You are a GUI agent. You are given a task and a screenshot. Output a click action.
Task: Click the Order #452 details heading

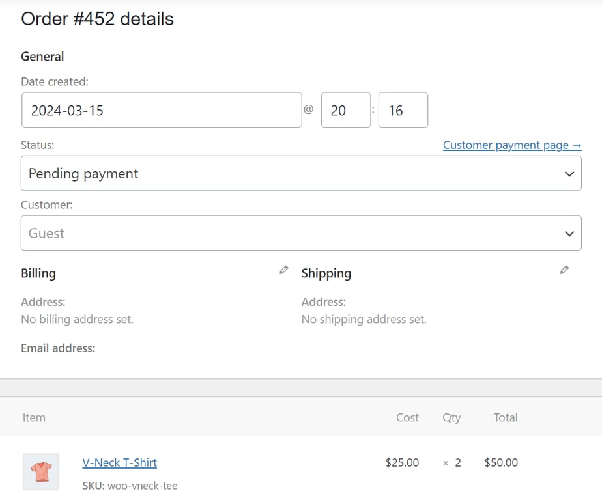[98, 20]
